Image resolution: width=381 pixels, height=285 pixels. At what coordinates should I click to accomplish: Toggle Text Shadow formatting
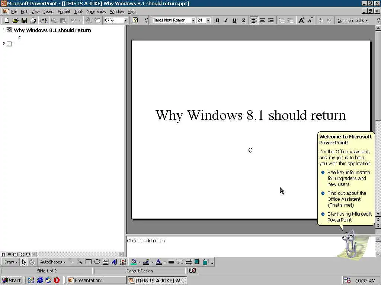tap(243, 20)
